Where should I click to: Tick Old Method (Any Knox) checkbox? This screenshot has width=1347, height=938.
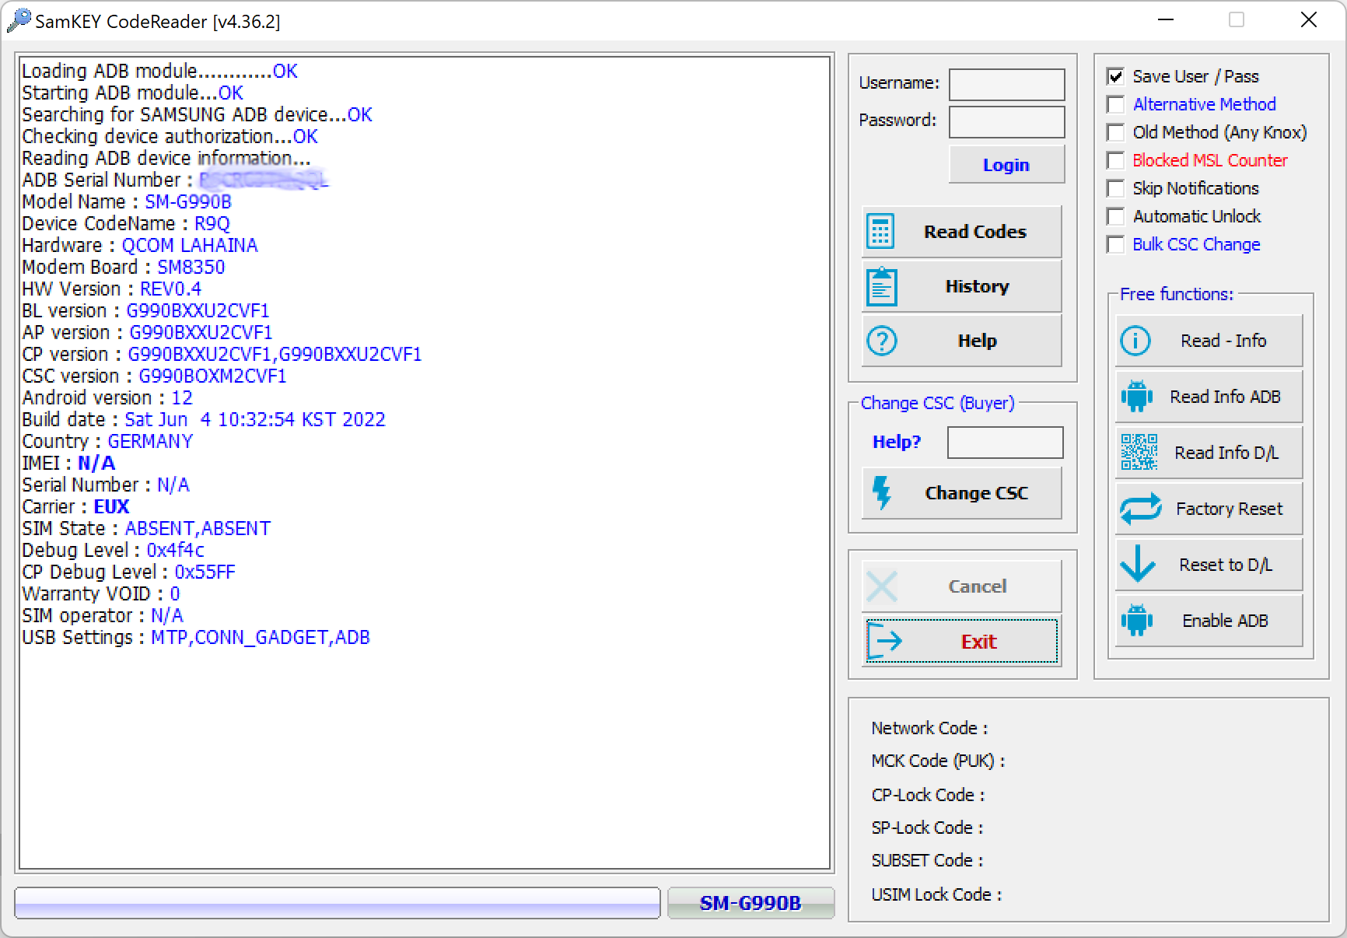click(x=1115, y=132)
